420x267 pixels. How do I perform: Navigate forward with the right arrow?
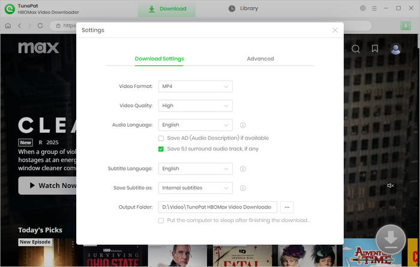click(x=30, y=26)
